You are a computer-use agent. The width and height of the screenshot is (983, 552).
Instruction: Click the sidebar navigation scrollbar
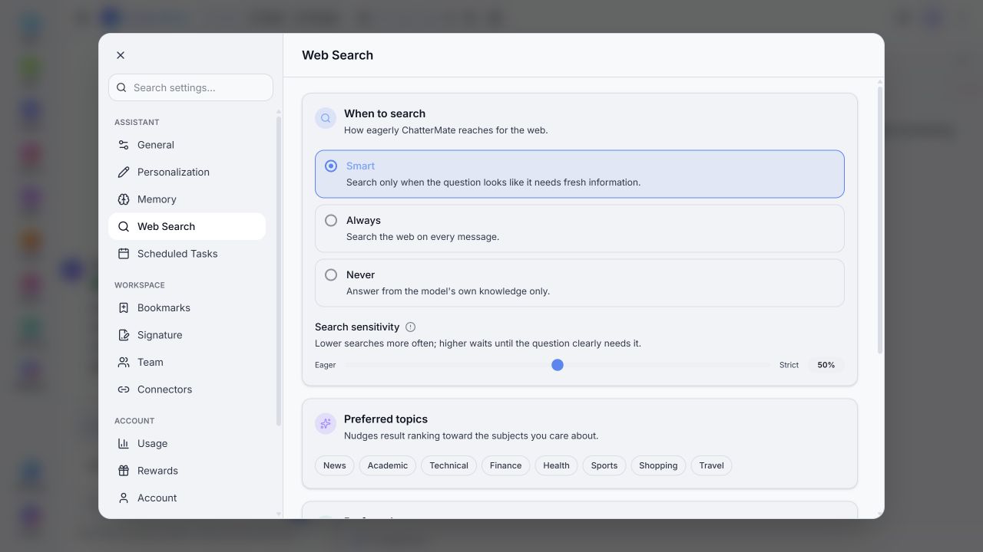click(278, 271)
